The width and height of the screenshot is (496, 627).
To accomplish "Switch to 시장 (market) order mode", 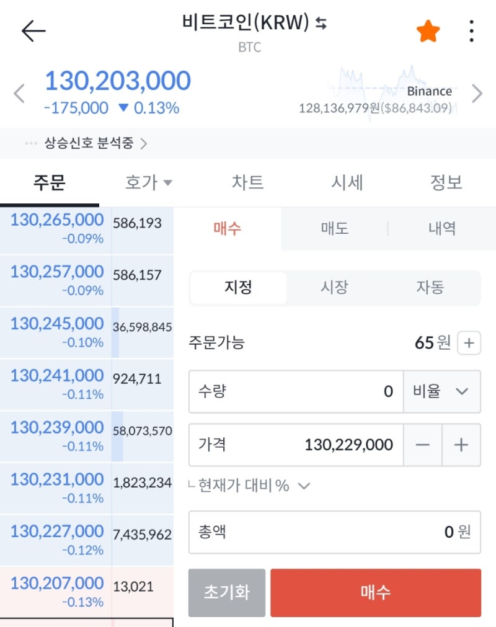I will [334, 288].
